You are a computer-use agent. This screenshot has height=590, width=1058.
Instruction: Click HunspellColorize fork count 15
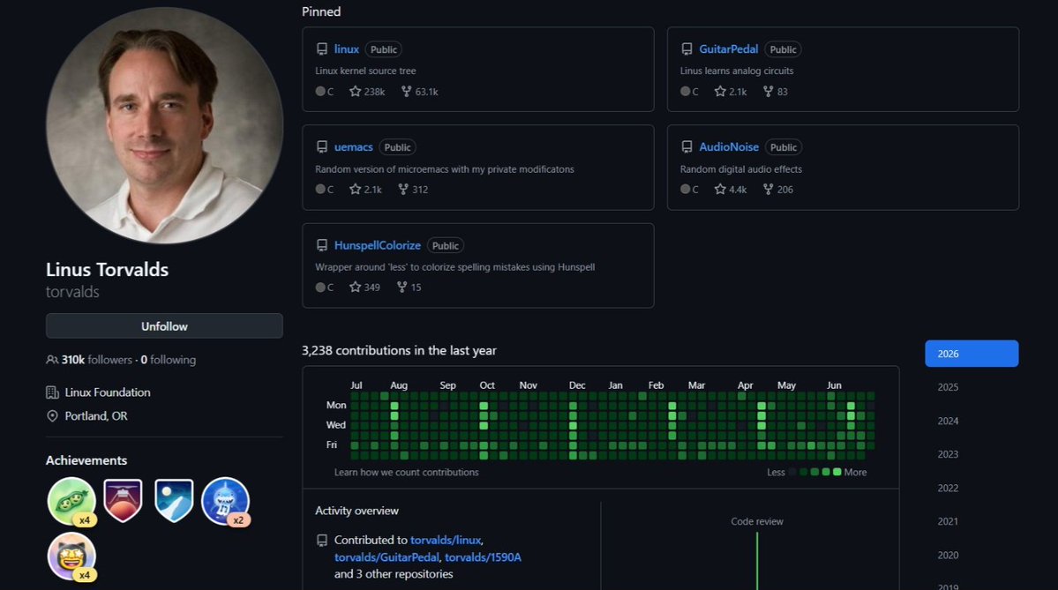pyautogui.click(x=409, y=288)
